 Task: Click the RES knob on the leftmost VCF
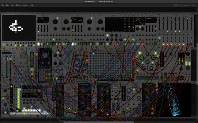coord(64,29)
